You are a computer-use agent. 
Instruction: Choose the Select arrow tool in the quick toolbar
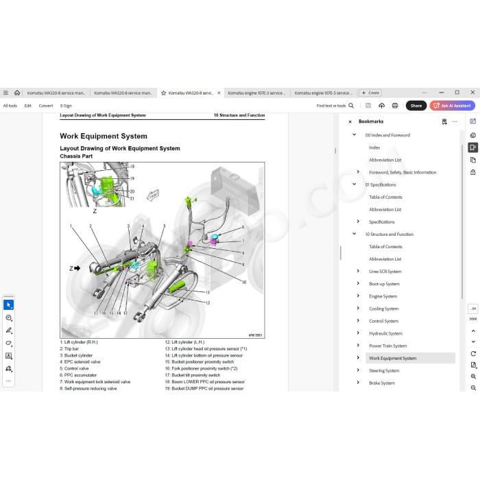coord(8,305)
